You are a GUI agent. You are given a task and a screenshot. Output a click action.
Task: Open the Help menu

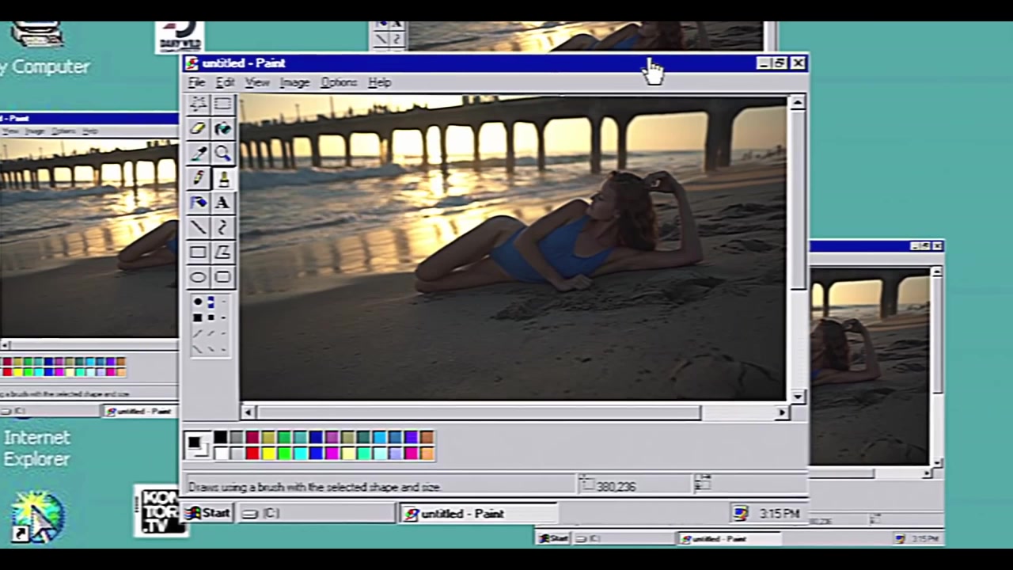point(380,82)
